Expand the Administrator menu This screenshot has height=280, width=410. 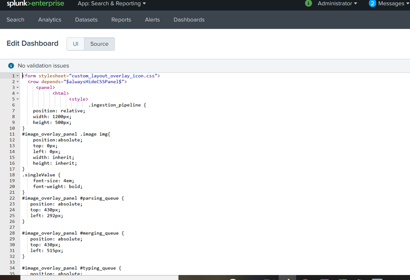337,4
